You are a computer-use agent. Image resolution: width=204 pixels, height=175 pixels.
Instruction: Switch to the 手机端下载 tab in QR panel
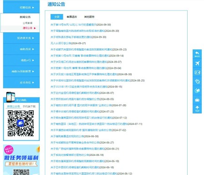tap(29, 106)
